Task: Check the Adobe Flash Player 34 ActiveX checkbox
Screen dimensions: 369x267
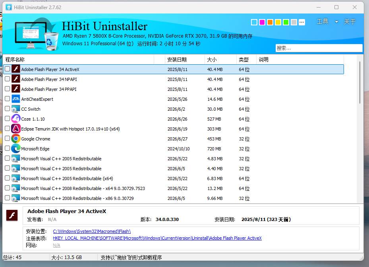Action: [x=7, y=69]
